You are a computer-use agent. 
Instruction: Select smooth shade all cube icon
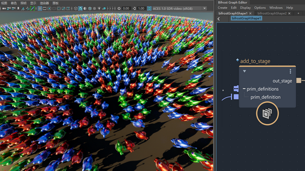point(80,9)
